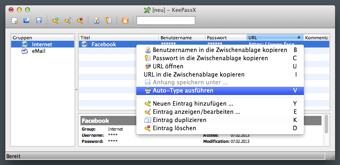Click the Add New Entry key icon

tap(55, 21)
